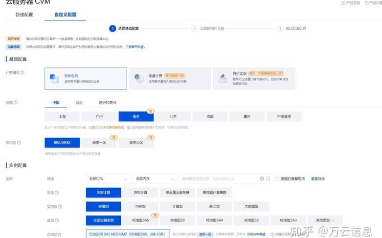Select 标准型SA4 instance type
The width and height of the screenshot is (382, 238).
pyautogui.click(x=214, y=220)
